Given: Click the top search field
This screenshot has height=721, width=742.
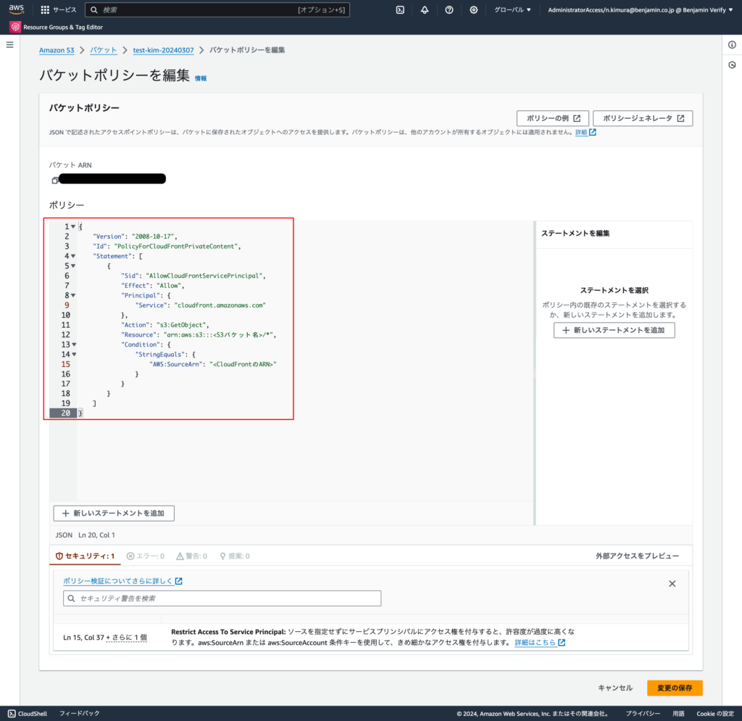Looking at the screenshot, I should click(217, 10).
